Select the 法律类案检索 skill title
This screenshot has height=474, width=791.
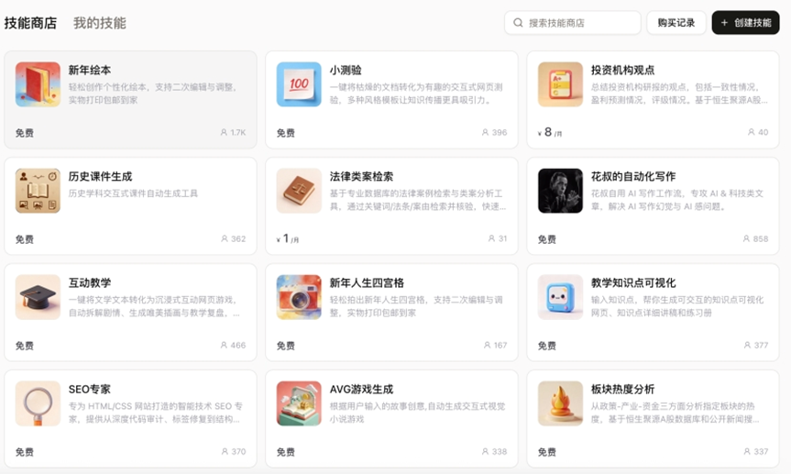point(361,177)
